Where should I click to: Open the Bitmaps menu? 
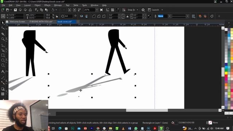coord(58,5)
